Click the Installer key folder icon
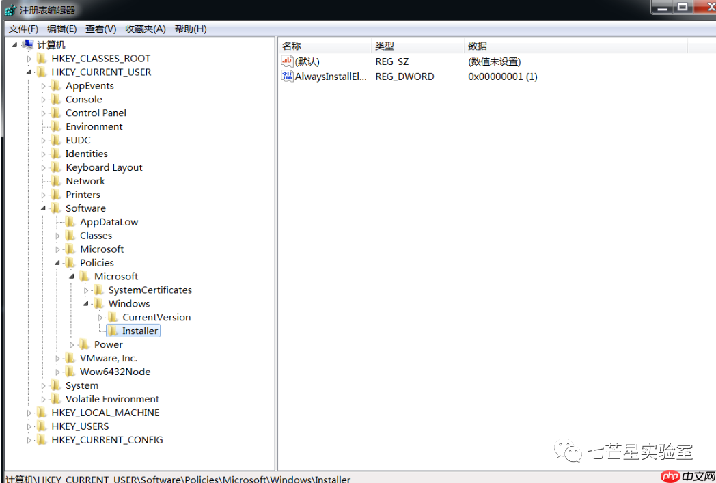Screen dimensions: 716x483 [x=113, y=331]
